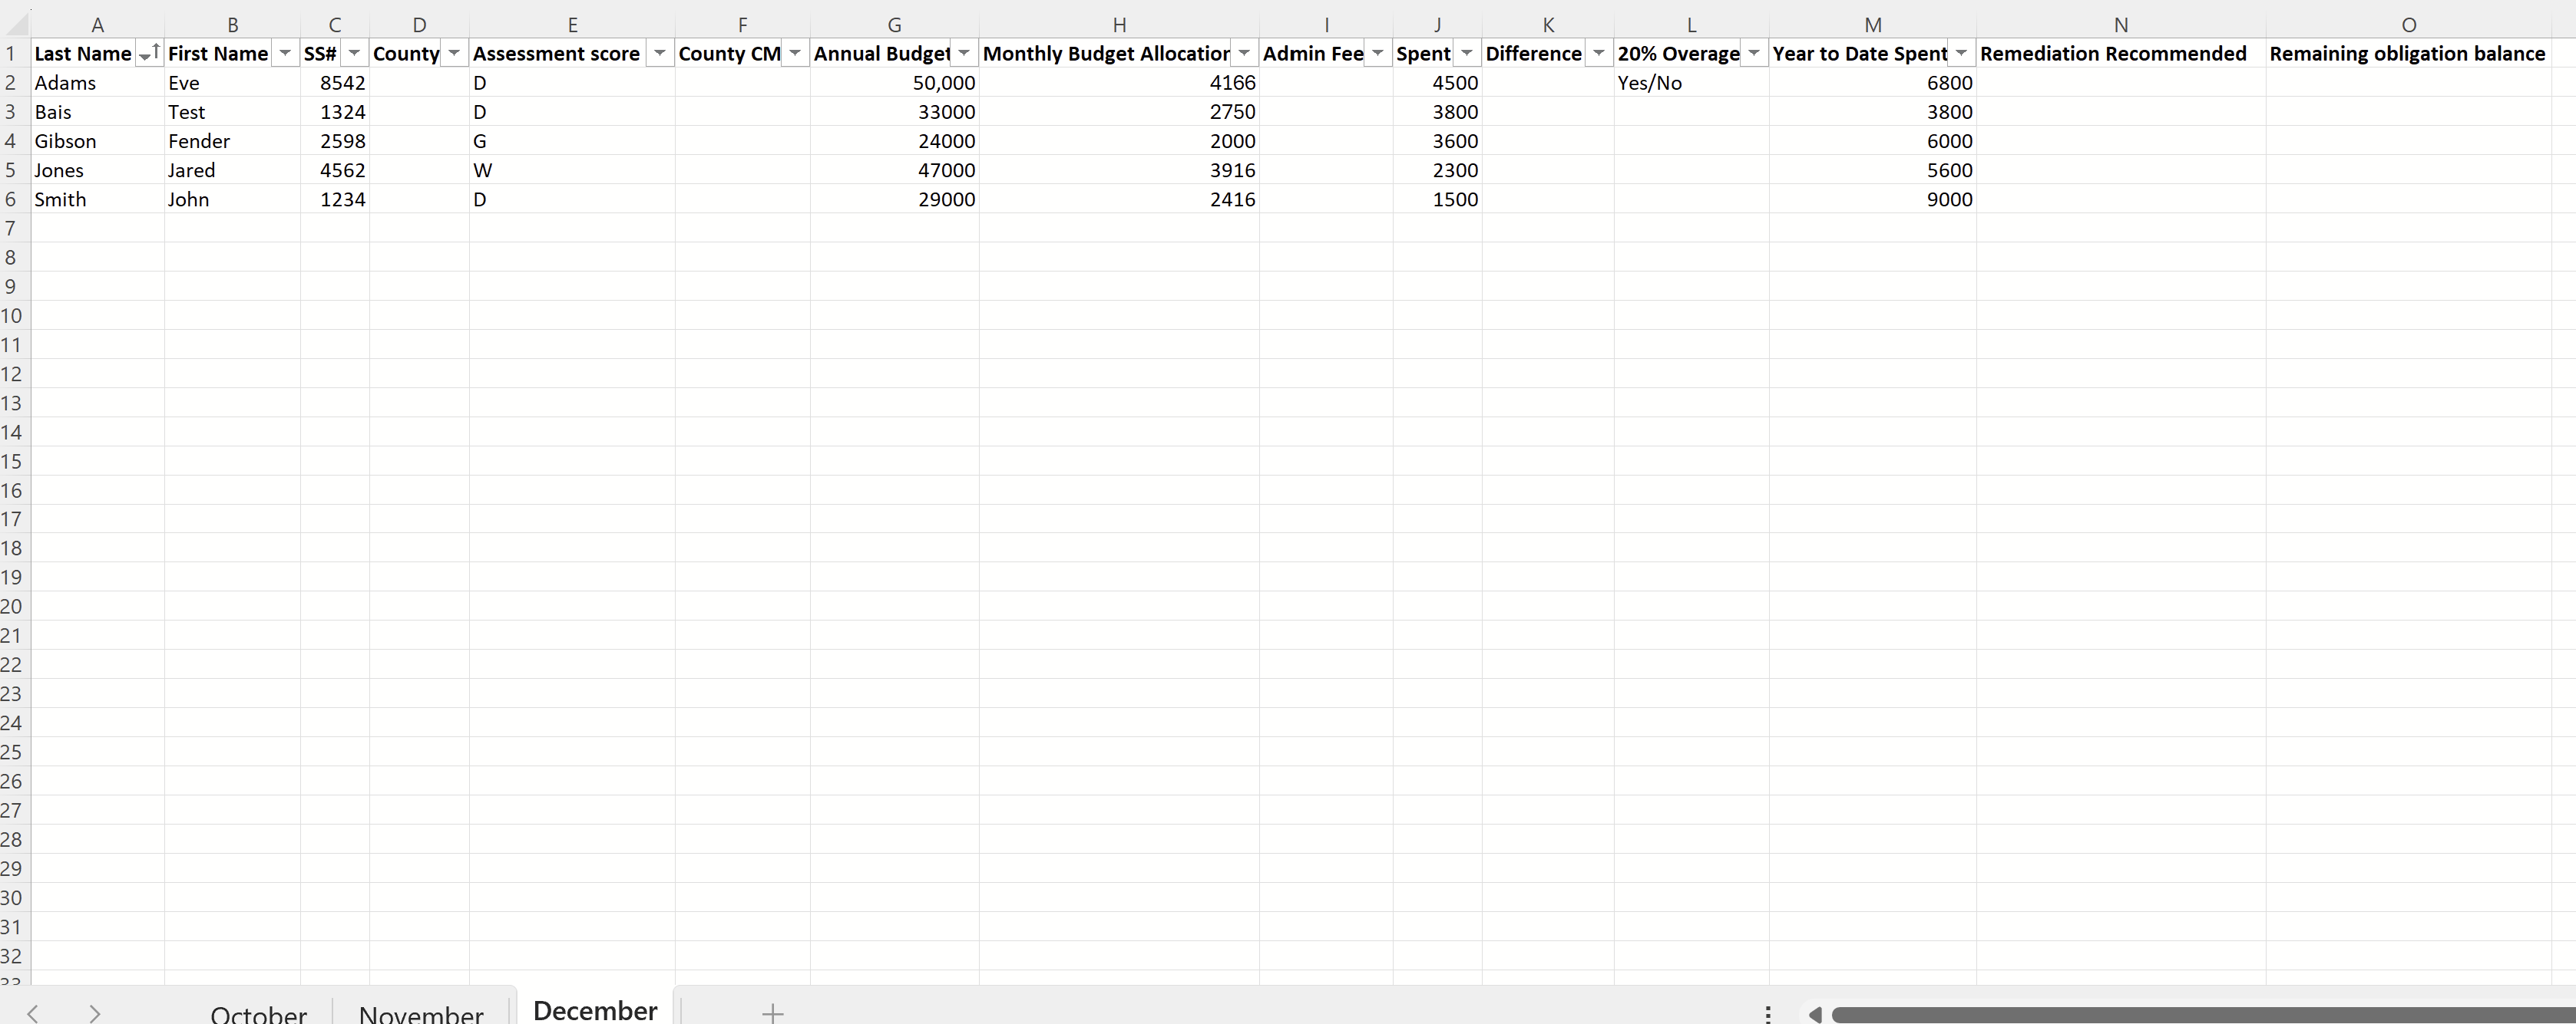
Task: Go to previous sheet with left arrow
Action: 33,1013
